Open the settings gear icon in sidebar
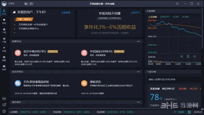204x115 pixels. click(4, 111)
